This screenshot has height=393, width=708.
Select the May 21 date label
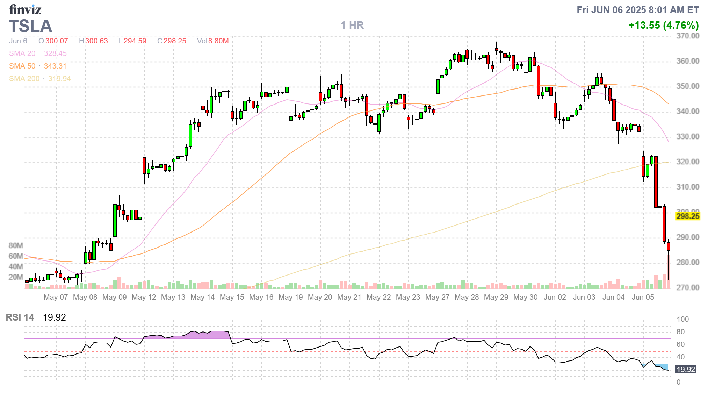point(349,297)
